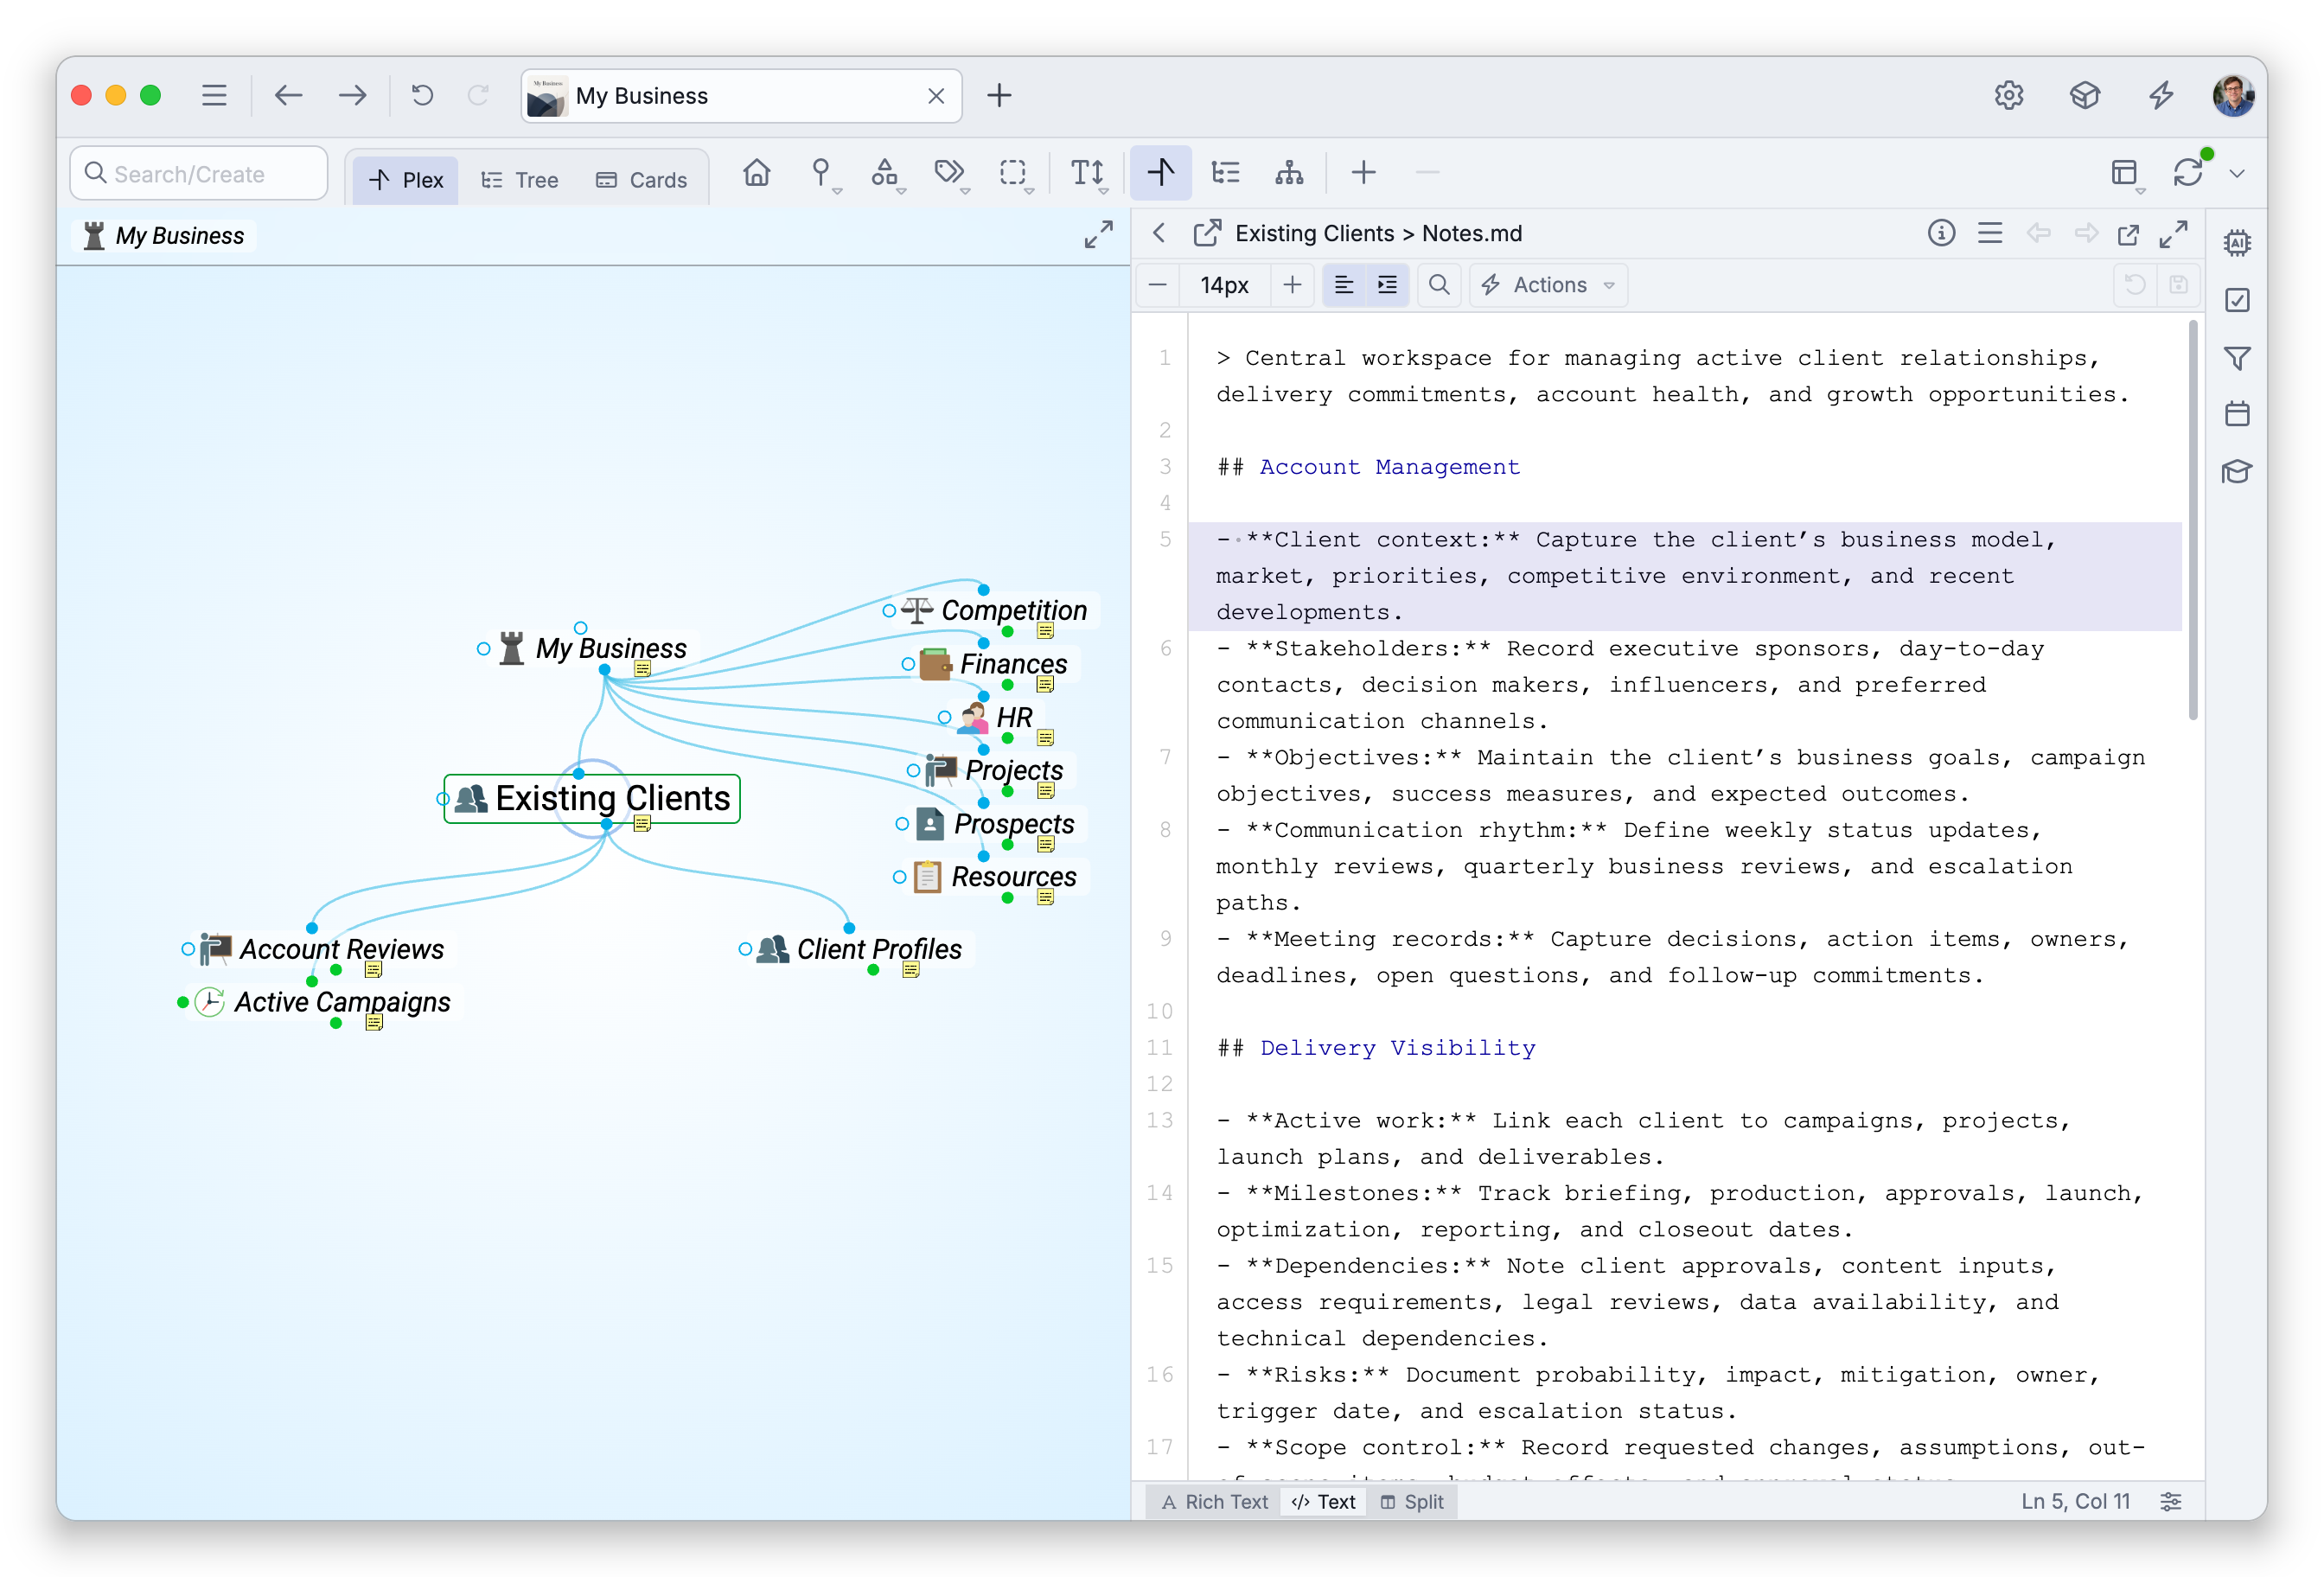Open the checkbox tasks sidebar icon

[2237, 300]
